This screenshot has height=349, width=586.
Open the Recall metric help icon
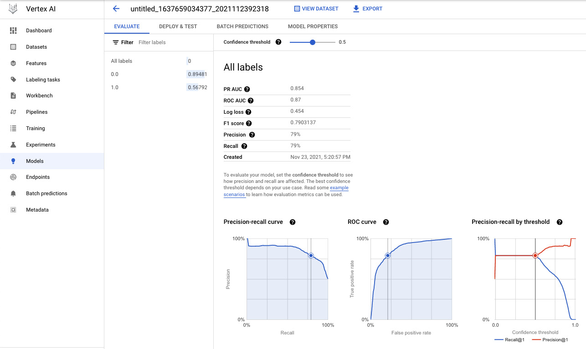(x=244, y=146)
